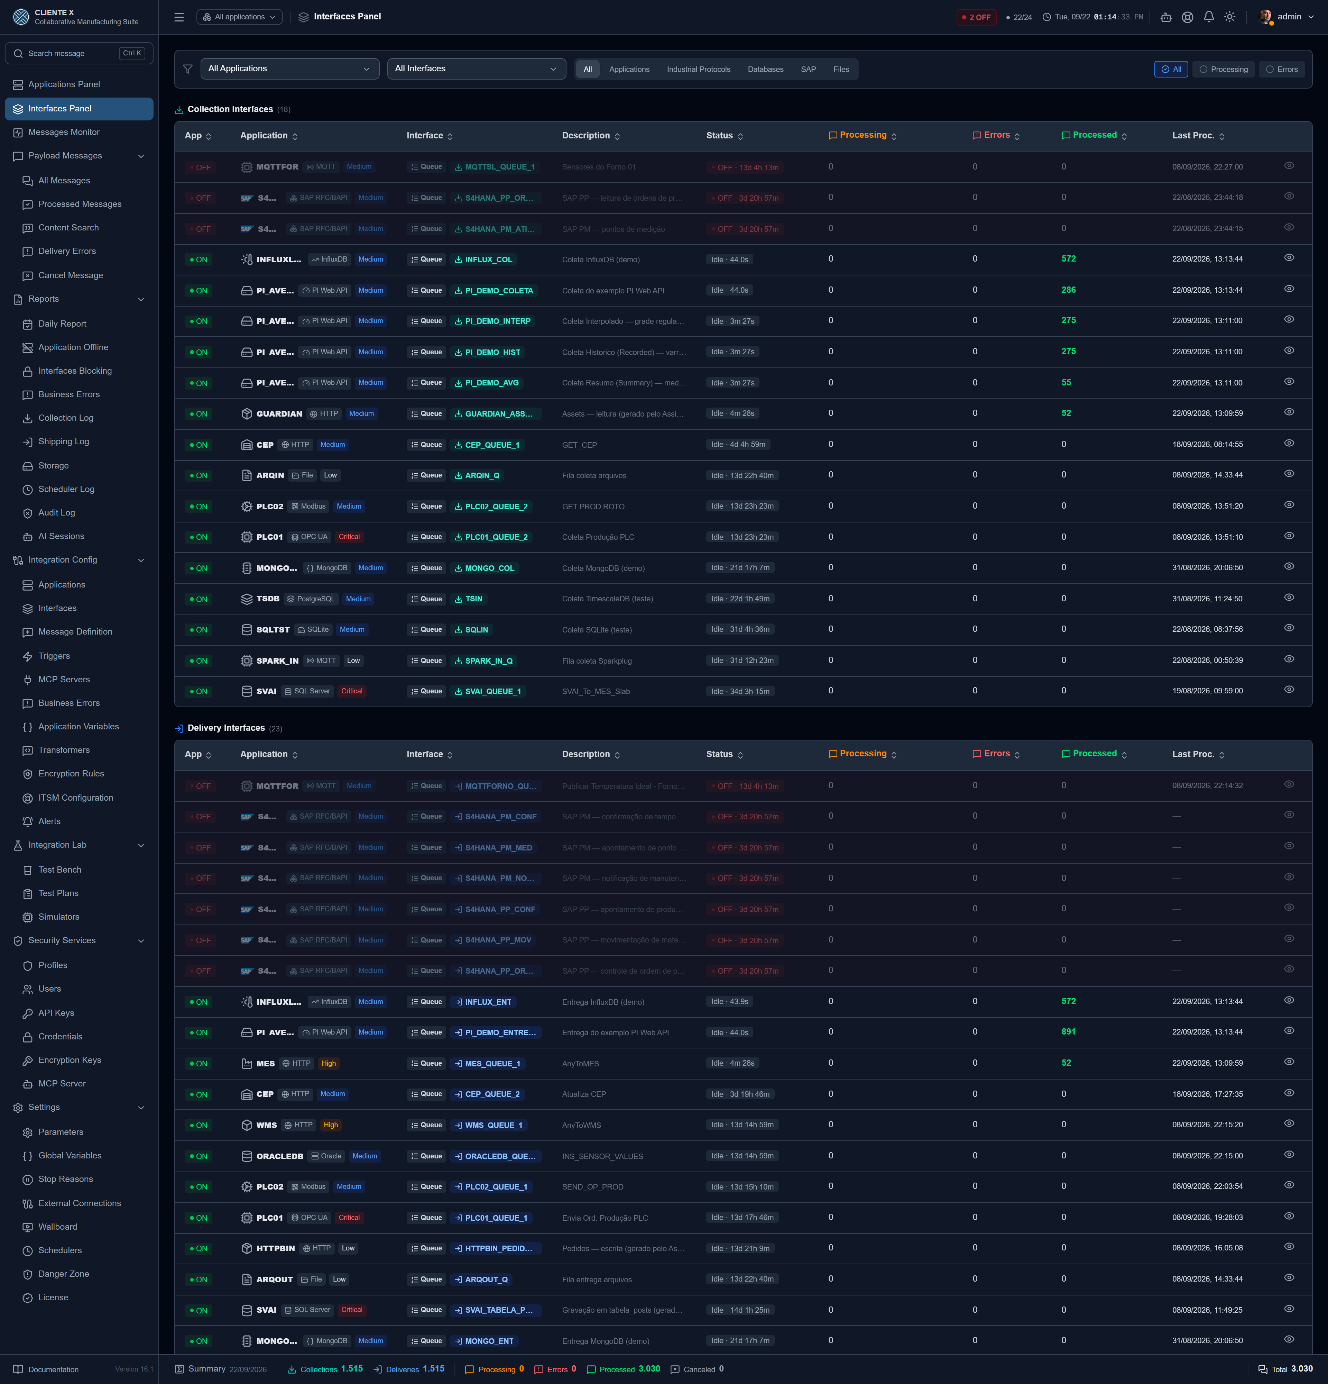Open the notifications bell icon
This screenshot has height=1384, width=1328.
click(x=1209, y=17)
